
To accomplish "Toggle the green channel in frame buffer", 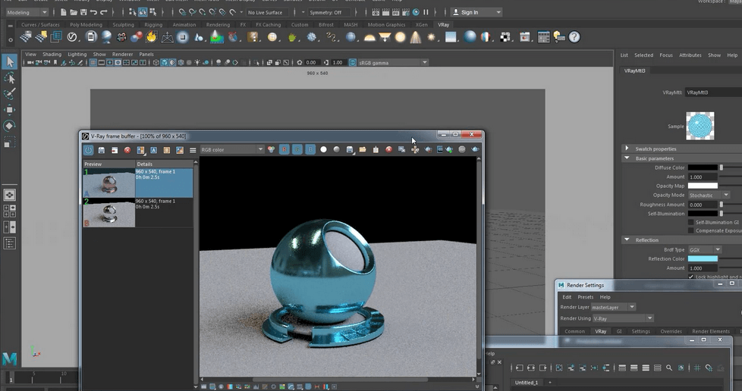I will 297,150.
